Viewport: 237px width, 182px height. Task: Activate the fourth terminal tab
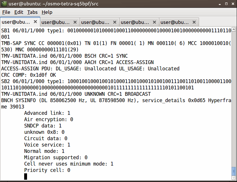(x=135, y=22)
